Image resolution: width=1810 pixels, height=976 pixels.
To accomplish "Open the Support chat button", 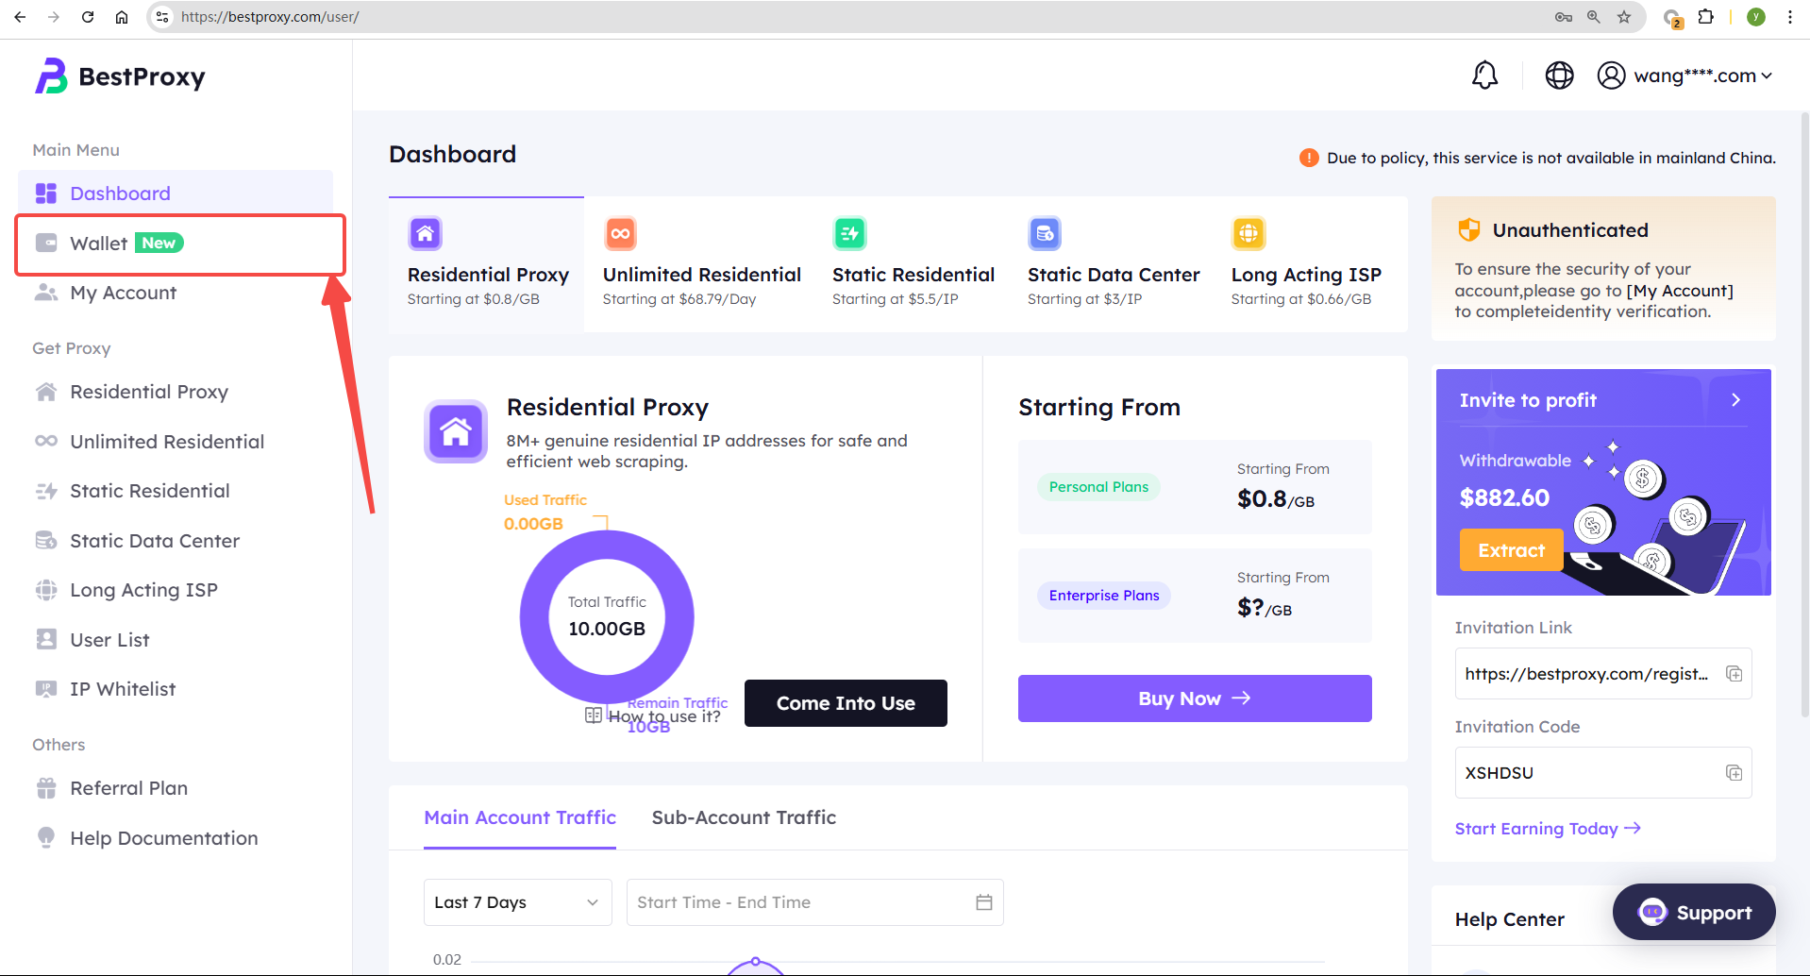I will [1694, 912].
